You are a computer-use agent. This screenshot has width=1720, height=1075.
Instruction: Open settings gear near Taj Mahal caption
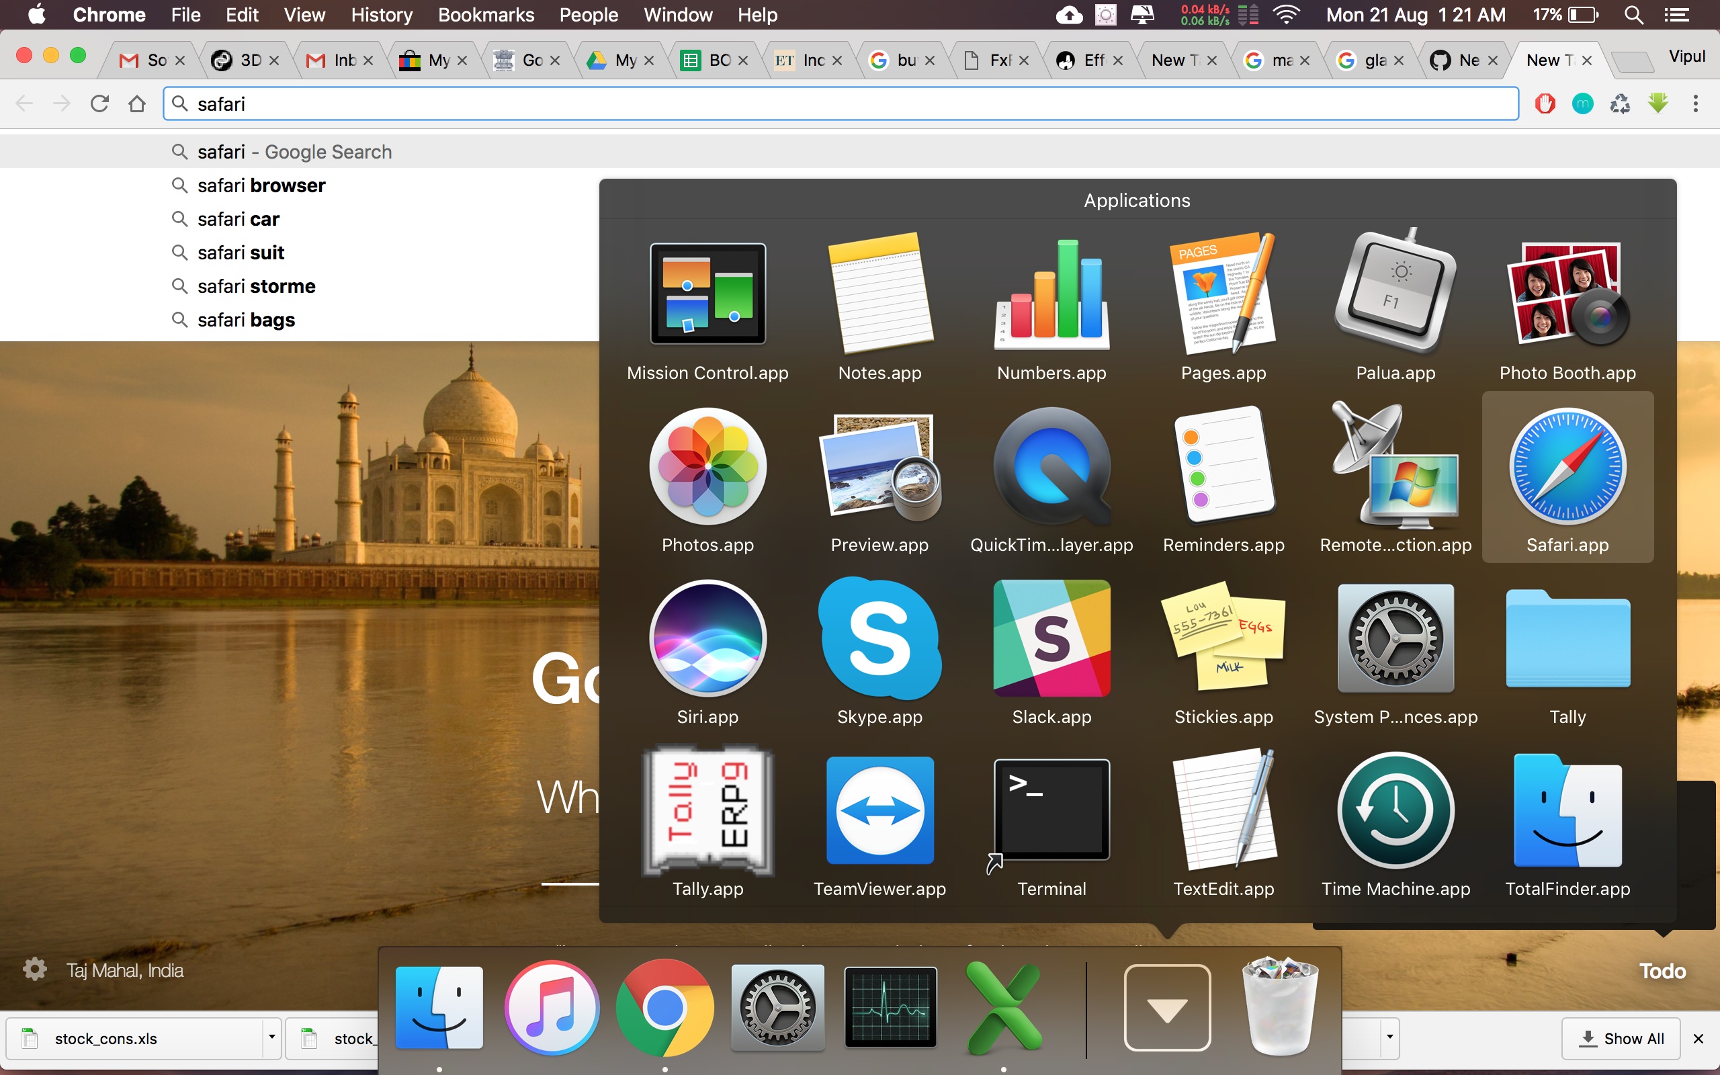[x=34, y=969]
